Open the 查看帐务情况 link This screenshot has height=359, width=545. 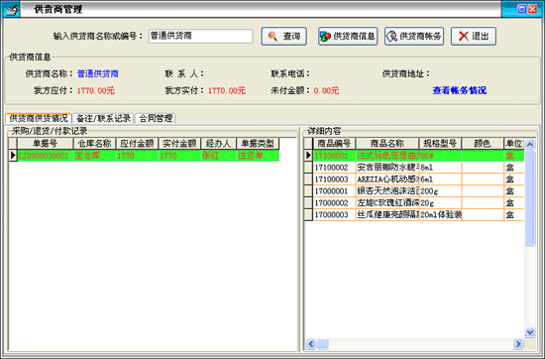460,90
